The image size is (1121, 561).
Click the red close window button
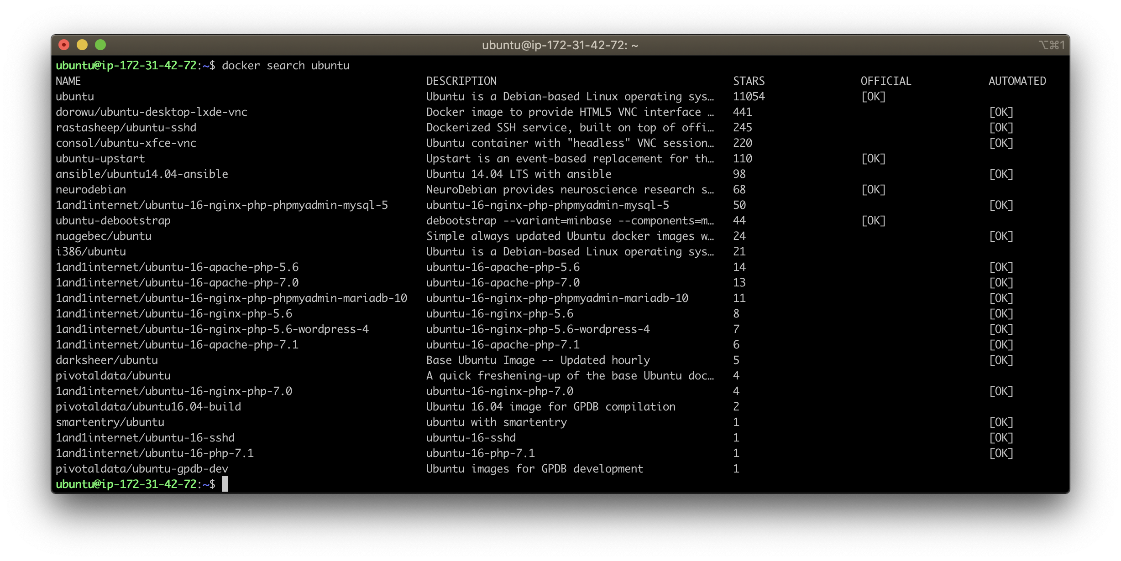click(64, 45)
